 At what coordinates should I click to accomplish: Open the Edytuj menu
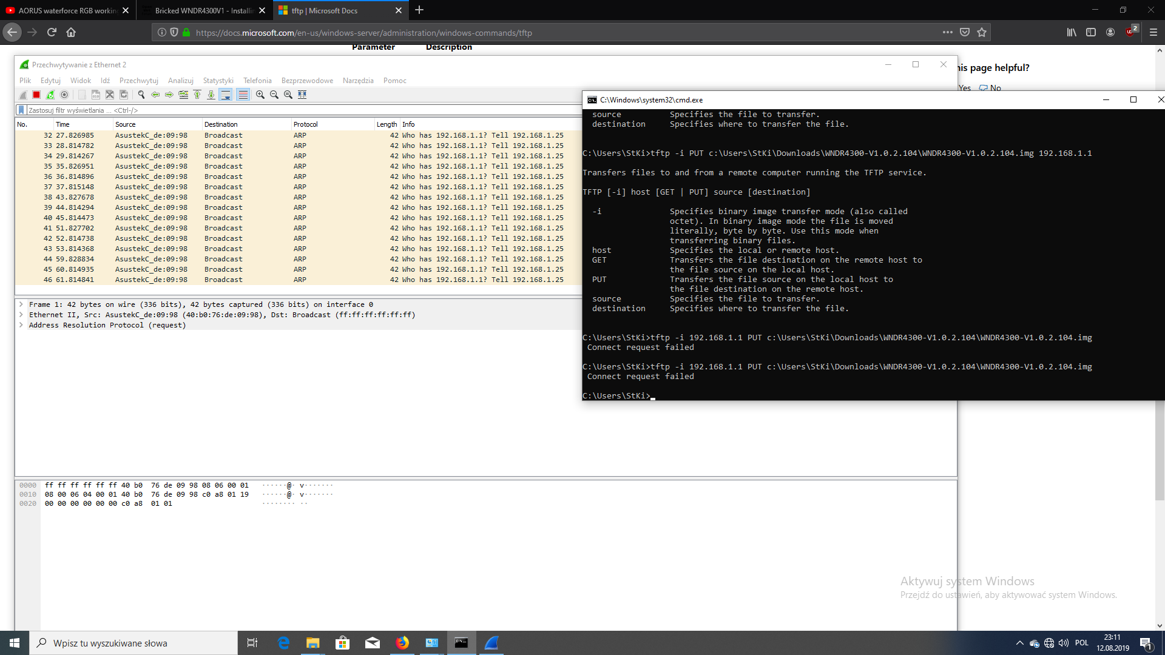pos(50,81)
